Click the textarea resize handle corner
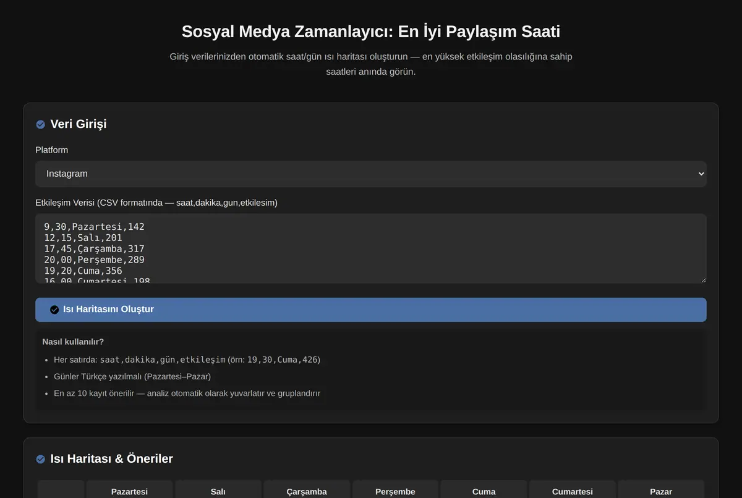Screen dimensions: 742x498 702,280
